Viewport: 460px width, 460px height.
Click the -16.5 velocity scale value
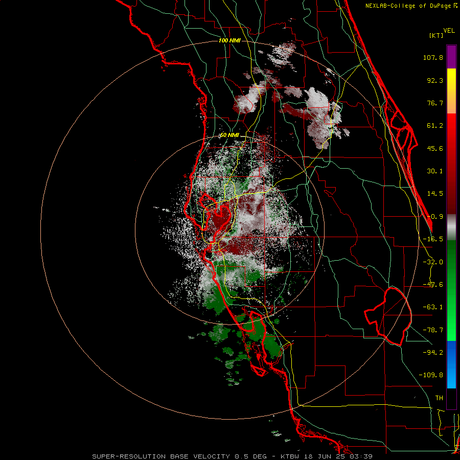[x=433, y=239]
